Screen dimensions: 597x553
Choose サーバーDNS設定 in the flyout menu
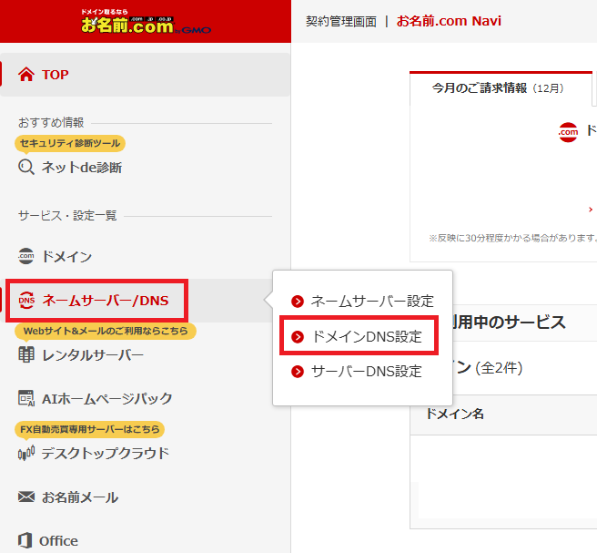(x=366, y=372)
